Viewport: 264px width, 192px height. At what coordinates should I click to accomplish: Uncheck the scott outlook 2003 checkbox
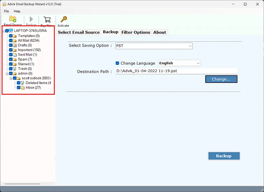(15, 78)
